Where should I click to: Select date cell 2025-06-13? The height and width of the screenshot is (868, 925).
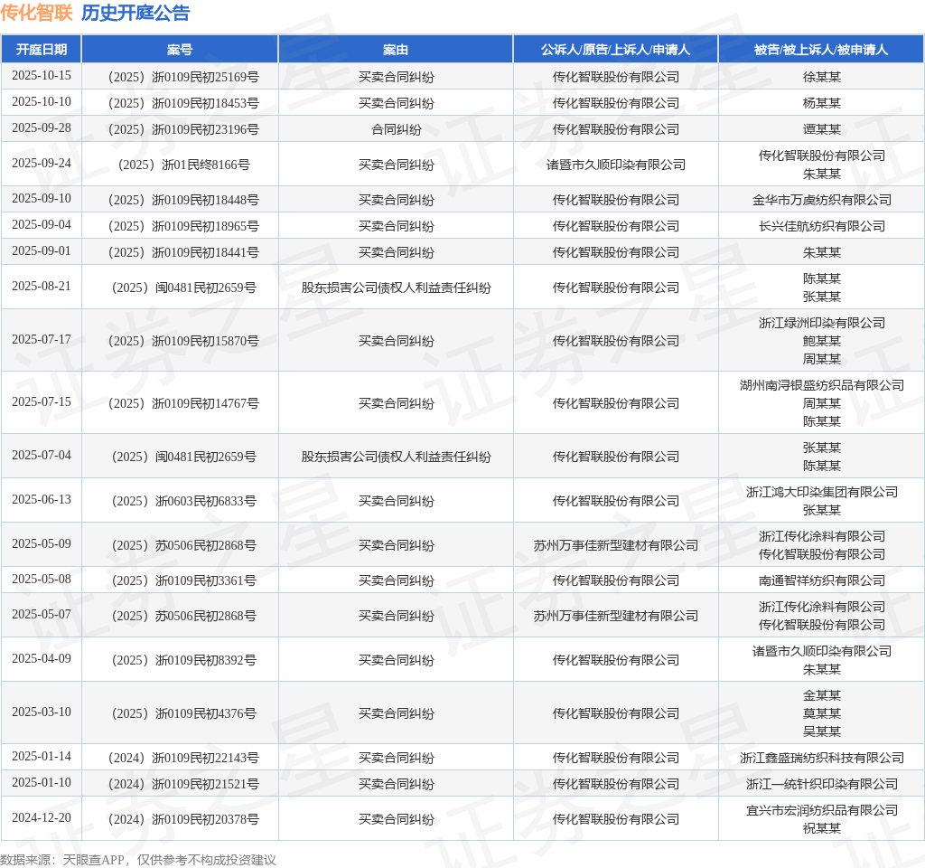coord(42,499)
